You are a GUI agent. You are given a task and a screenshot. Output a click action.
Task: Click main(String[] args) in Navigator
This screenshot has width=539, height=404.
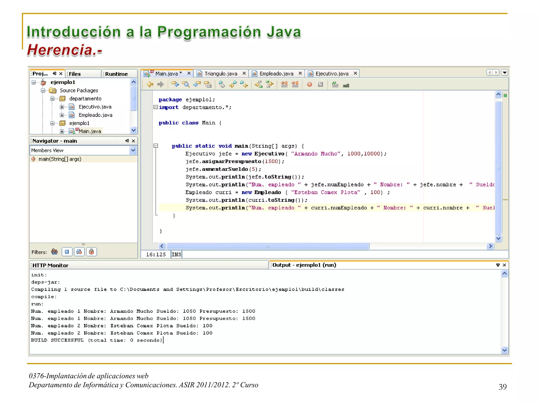point(60,159)
